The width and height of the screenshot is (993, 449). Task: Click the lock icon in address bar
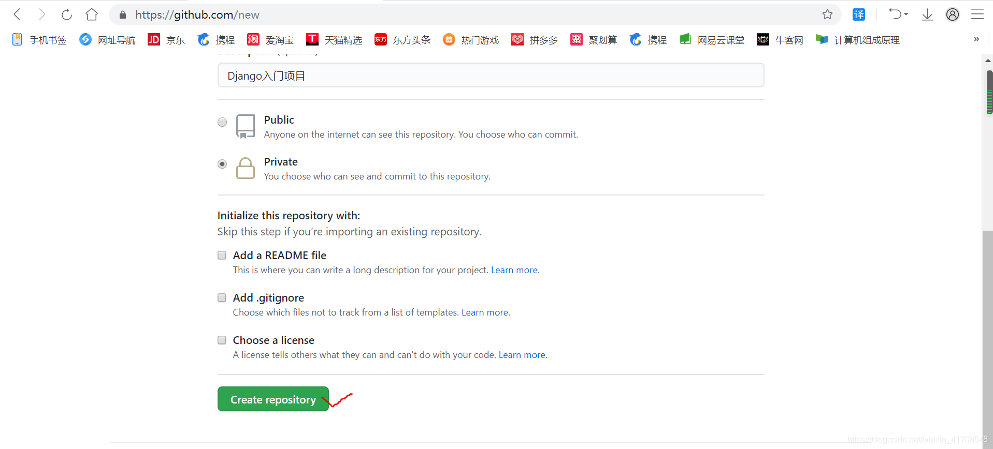point(123,15)
